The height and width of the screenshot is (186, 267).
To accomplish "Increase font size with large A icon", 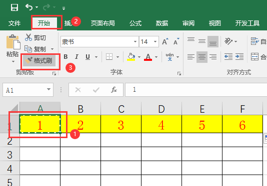I will [165, 41].
